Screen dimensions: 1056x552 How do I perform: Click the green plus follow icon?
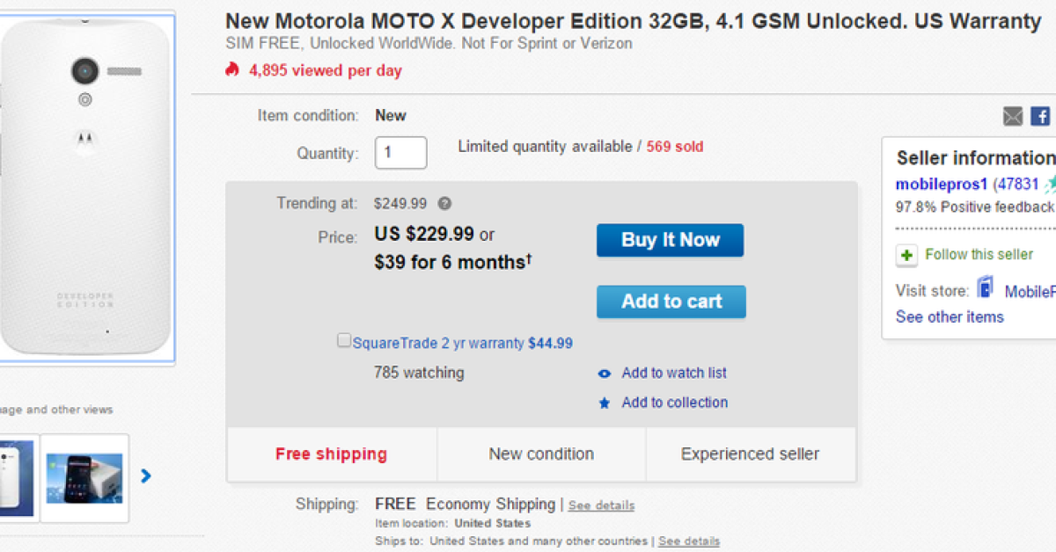tap(906, 255)
